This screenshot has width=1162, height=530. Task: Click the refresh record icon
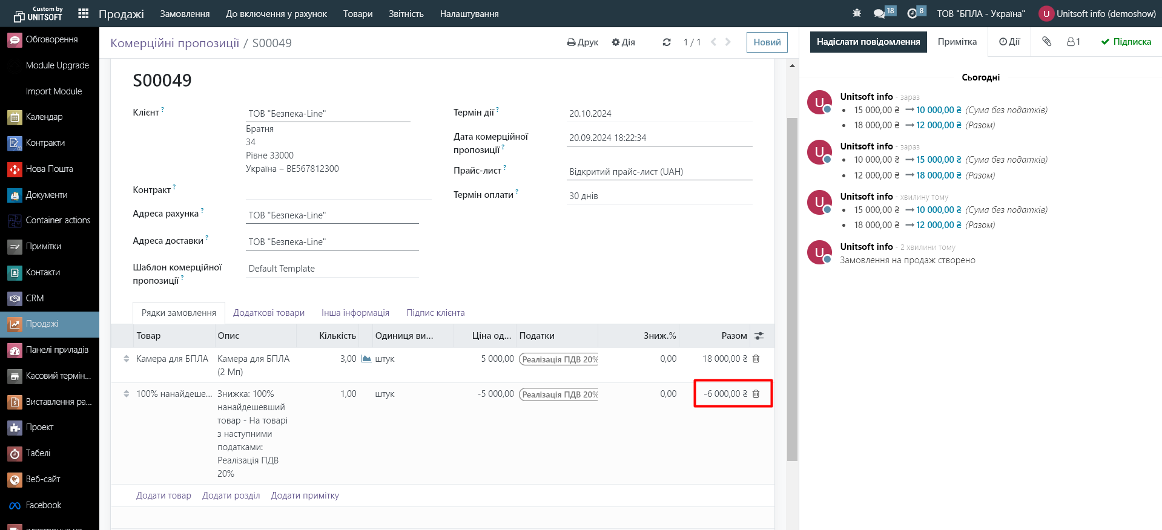point(667,42)
